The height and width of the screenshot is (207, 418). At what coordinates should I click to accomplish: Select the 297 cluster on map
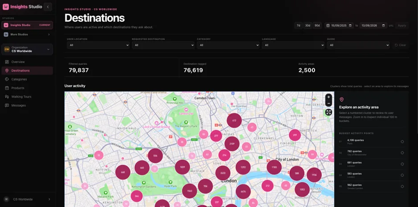click(x=295, y=135)
